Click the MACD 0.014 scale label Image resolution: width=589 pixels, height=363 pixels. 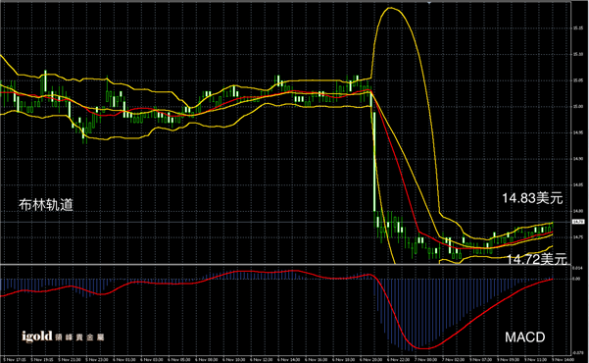click(x=577, y=268)
